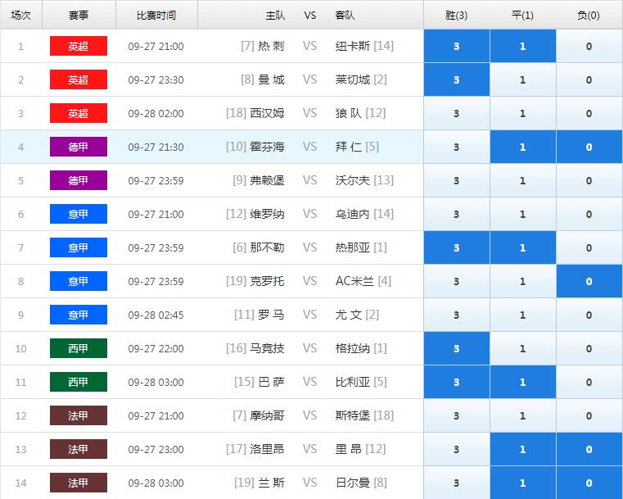This screenshot has width=623, height=499.
Task: Click match time 09-27 22:00
Action: click(x=156, y=349)
